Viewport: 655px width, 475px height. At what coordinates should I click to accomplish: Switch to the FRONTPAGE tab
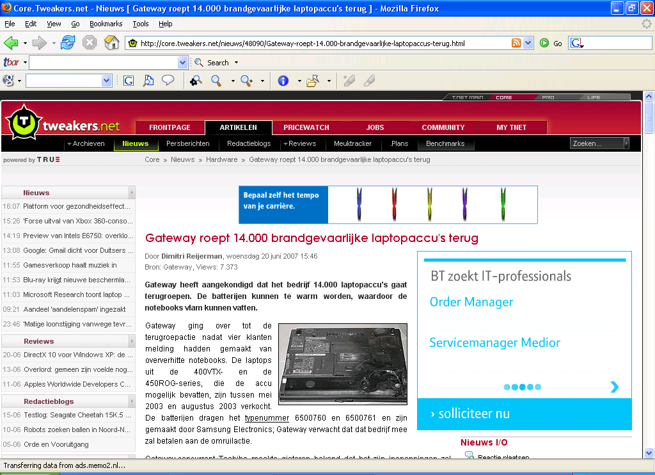[x=170, y=127]
